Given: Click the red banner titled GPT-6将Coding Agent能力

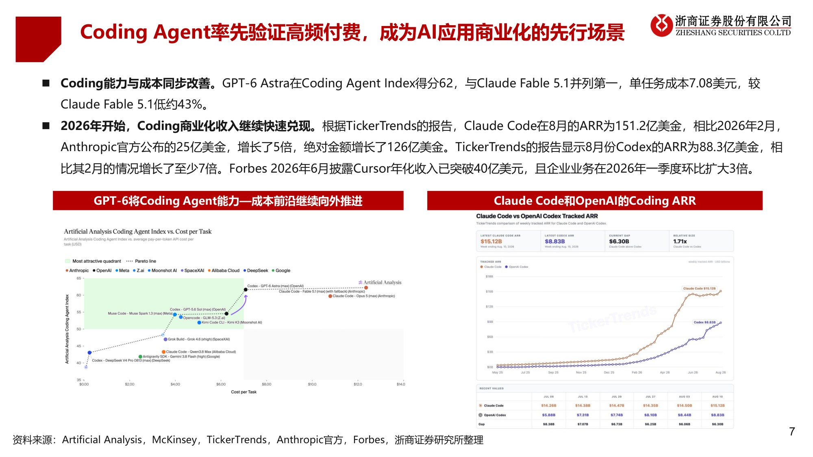Looking at the screenshot, I should click(228, 201).
